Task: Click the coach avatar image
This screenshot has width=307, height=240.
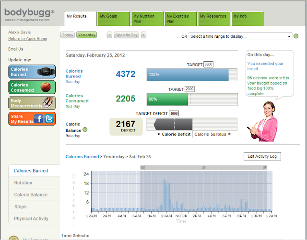Action: pos(262,121)
